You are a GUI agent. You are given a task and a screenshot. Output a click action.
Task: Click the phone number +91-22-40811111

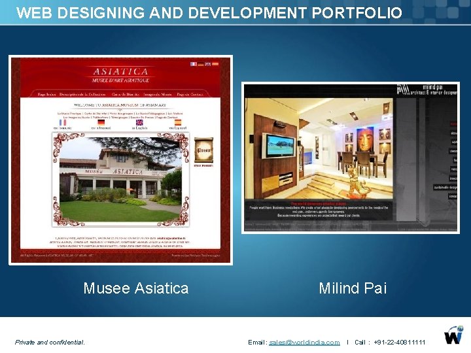coord(400,342)
